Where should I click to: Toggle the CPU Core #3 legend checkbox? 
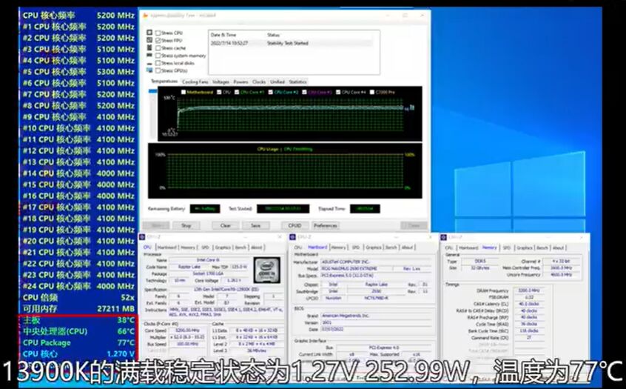point(304,92)
